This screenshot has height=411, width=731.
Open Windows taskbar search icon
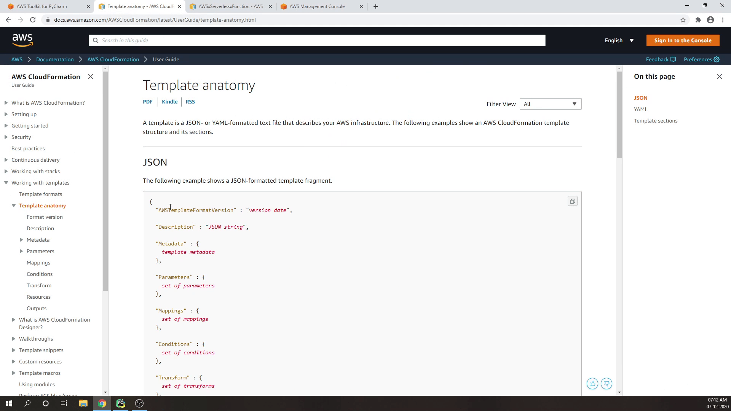(27, 403)
